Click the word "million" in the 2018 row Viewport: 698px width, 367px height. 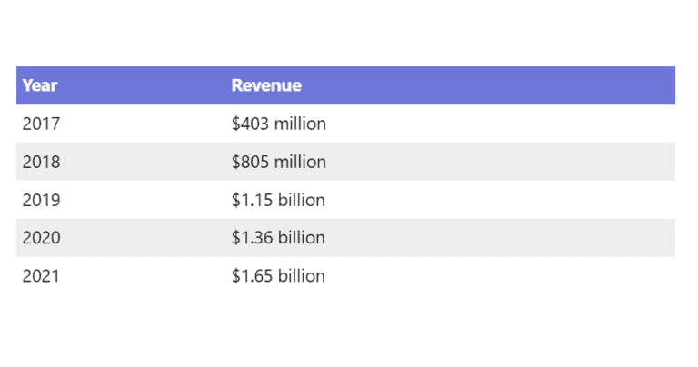point(300,162)
